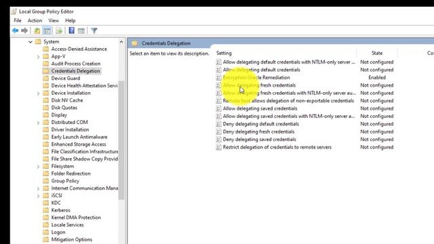Click the Forward arrow toolbar icon

(x=24, y=30)
